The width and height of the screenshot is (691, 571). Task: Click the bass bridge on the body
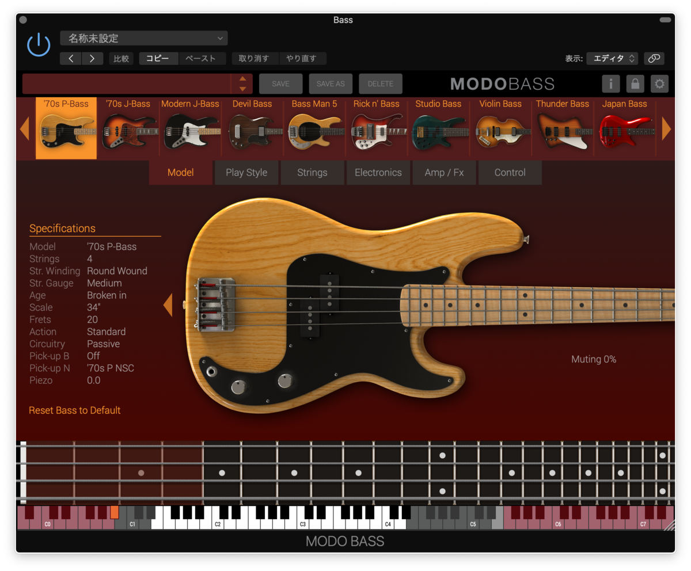pos(216,305)
